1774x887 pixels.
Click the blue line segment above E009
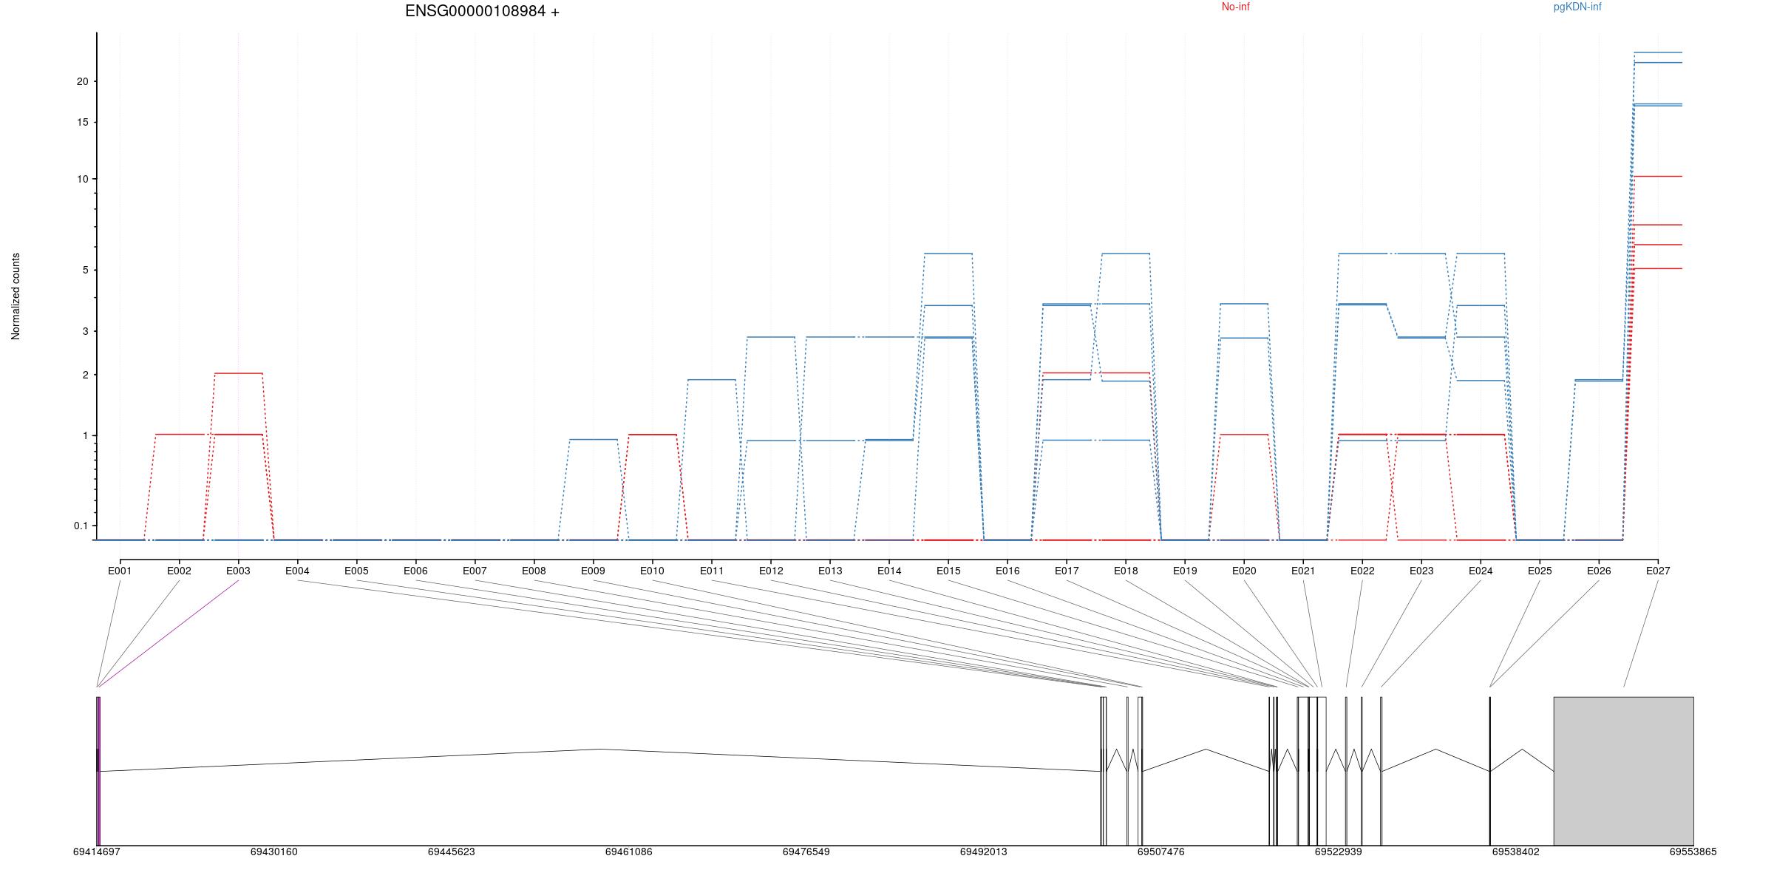coord(594,440)
